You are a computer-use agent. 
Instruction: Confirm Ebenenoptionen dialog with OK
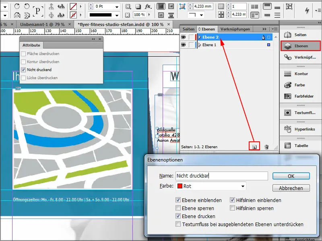291,176
